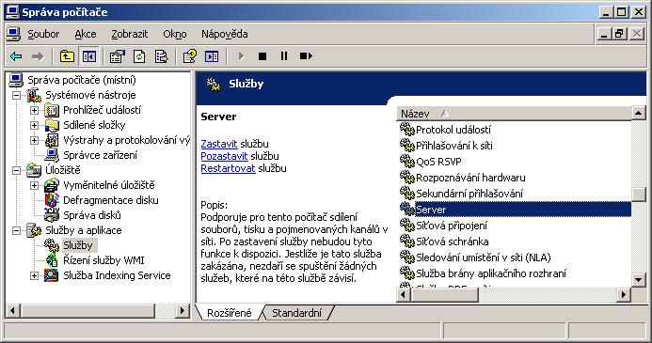Select Řízení služby WMI in tree
Screen dimensions: 652x343
103,260
